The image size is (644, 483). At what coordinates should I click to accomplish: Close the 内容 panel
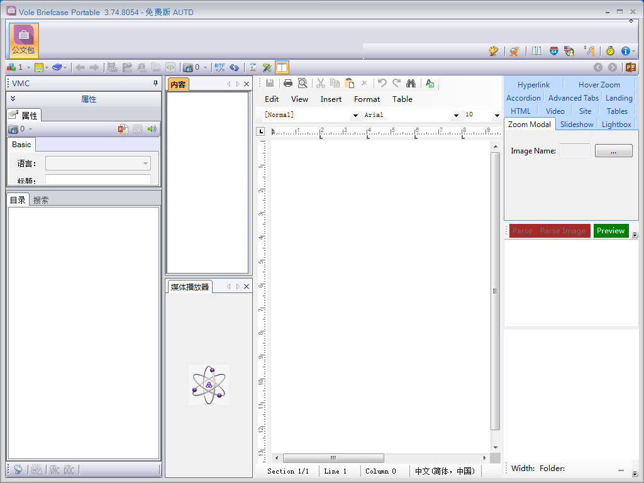pyautogui.click(x=247, y=84)
